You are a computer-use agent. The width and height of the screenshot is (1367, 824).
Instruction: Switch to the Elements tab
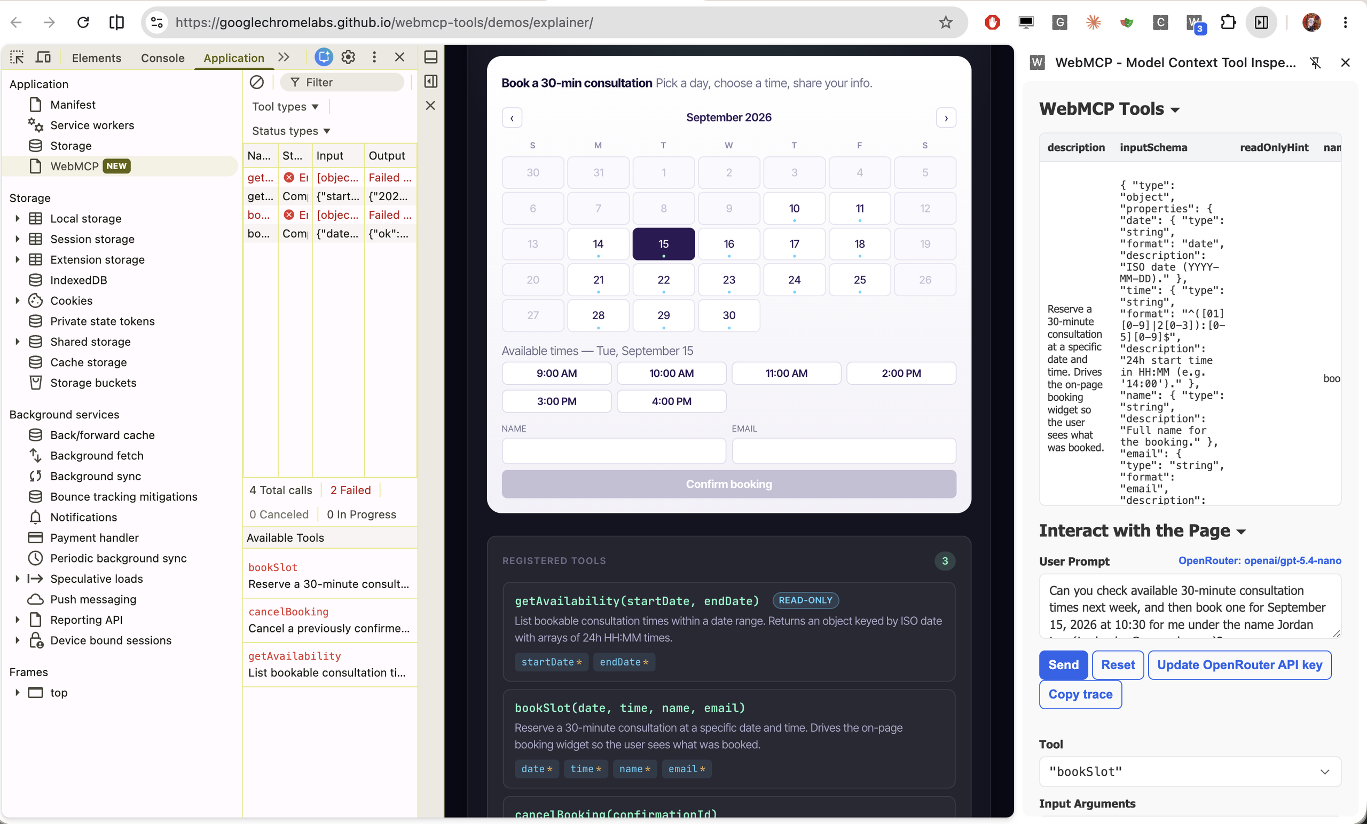(x=97, y=58)
